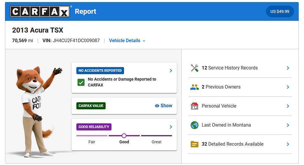Open the Personal Vehicle row arrow
This screenshot has width=304, height=165.
[x=288, y=106]
